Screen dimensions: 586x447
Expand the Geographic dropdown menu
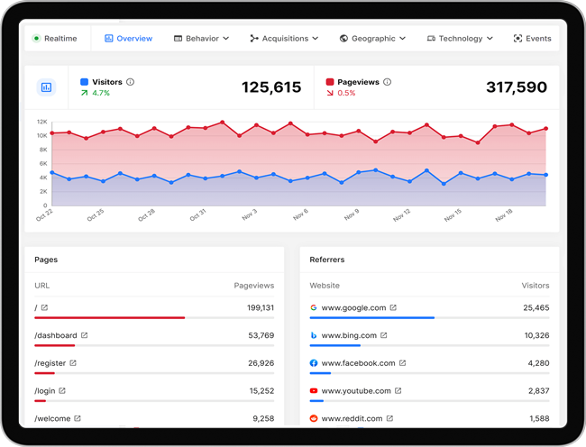372,39
